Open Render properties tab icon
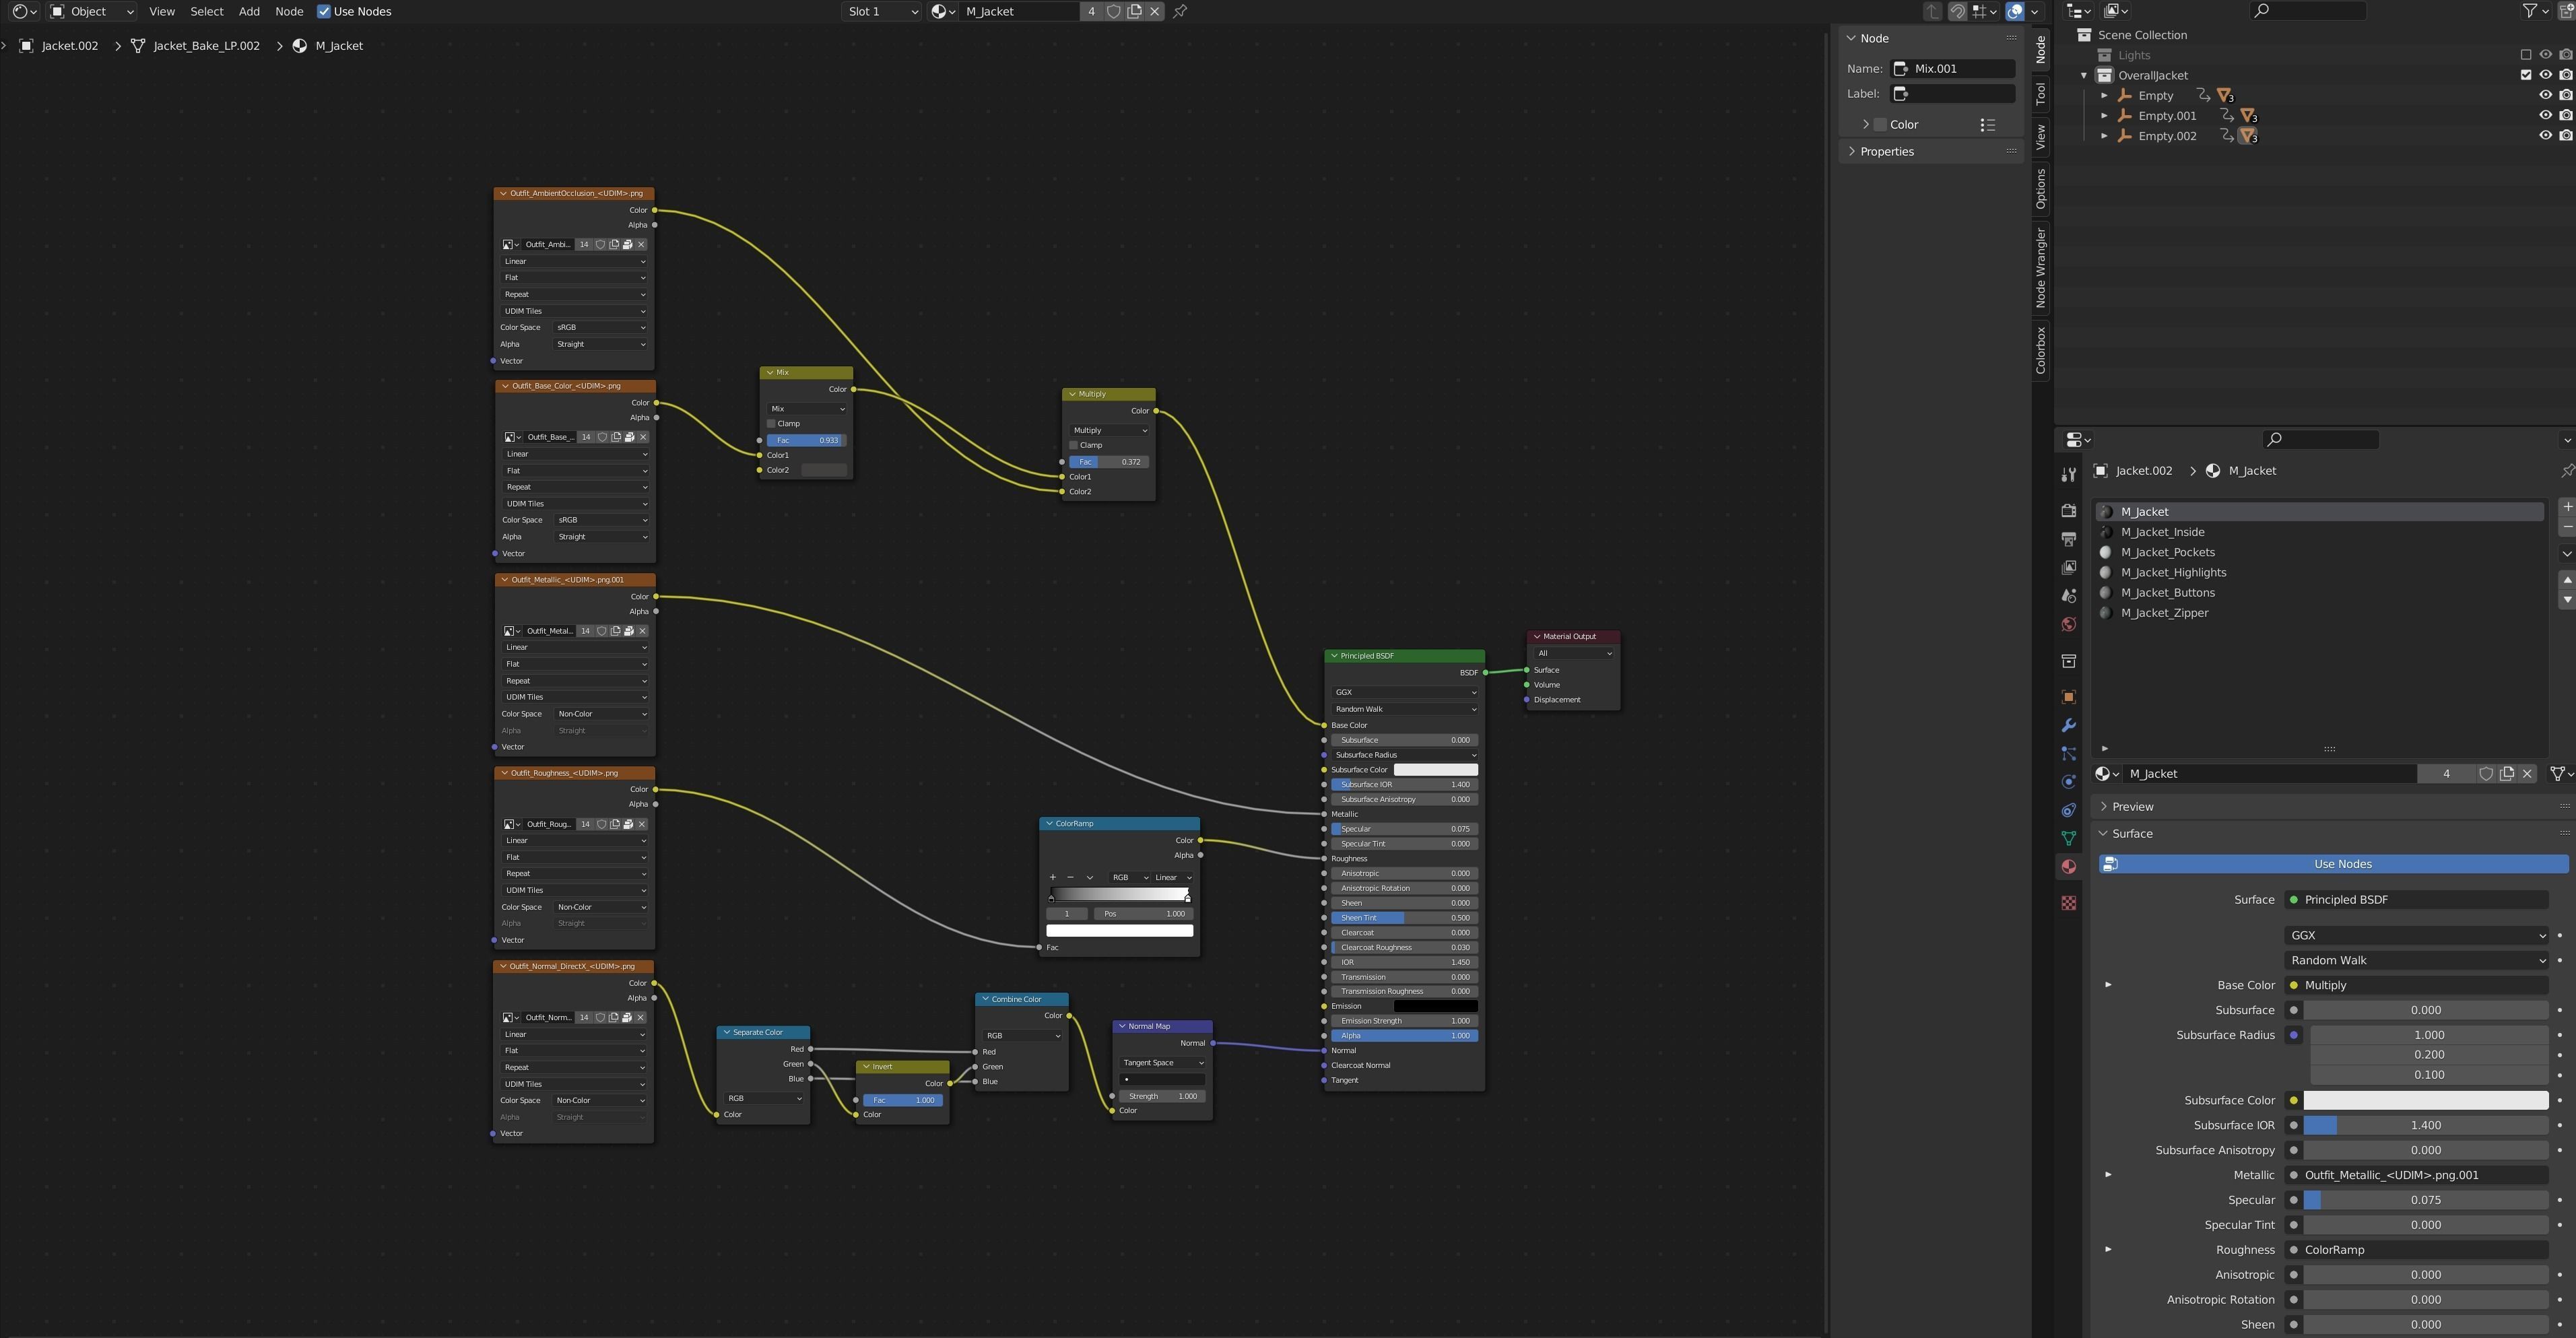 2068,511
